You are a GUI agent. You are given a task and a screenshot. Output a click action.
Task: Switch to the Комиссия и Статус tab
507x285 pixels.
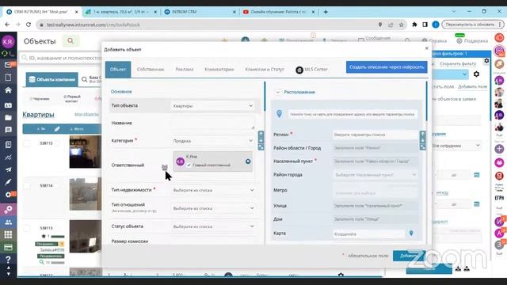(265, 70)
